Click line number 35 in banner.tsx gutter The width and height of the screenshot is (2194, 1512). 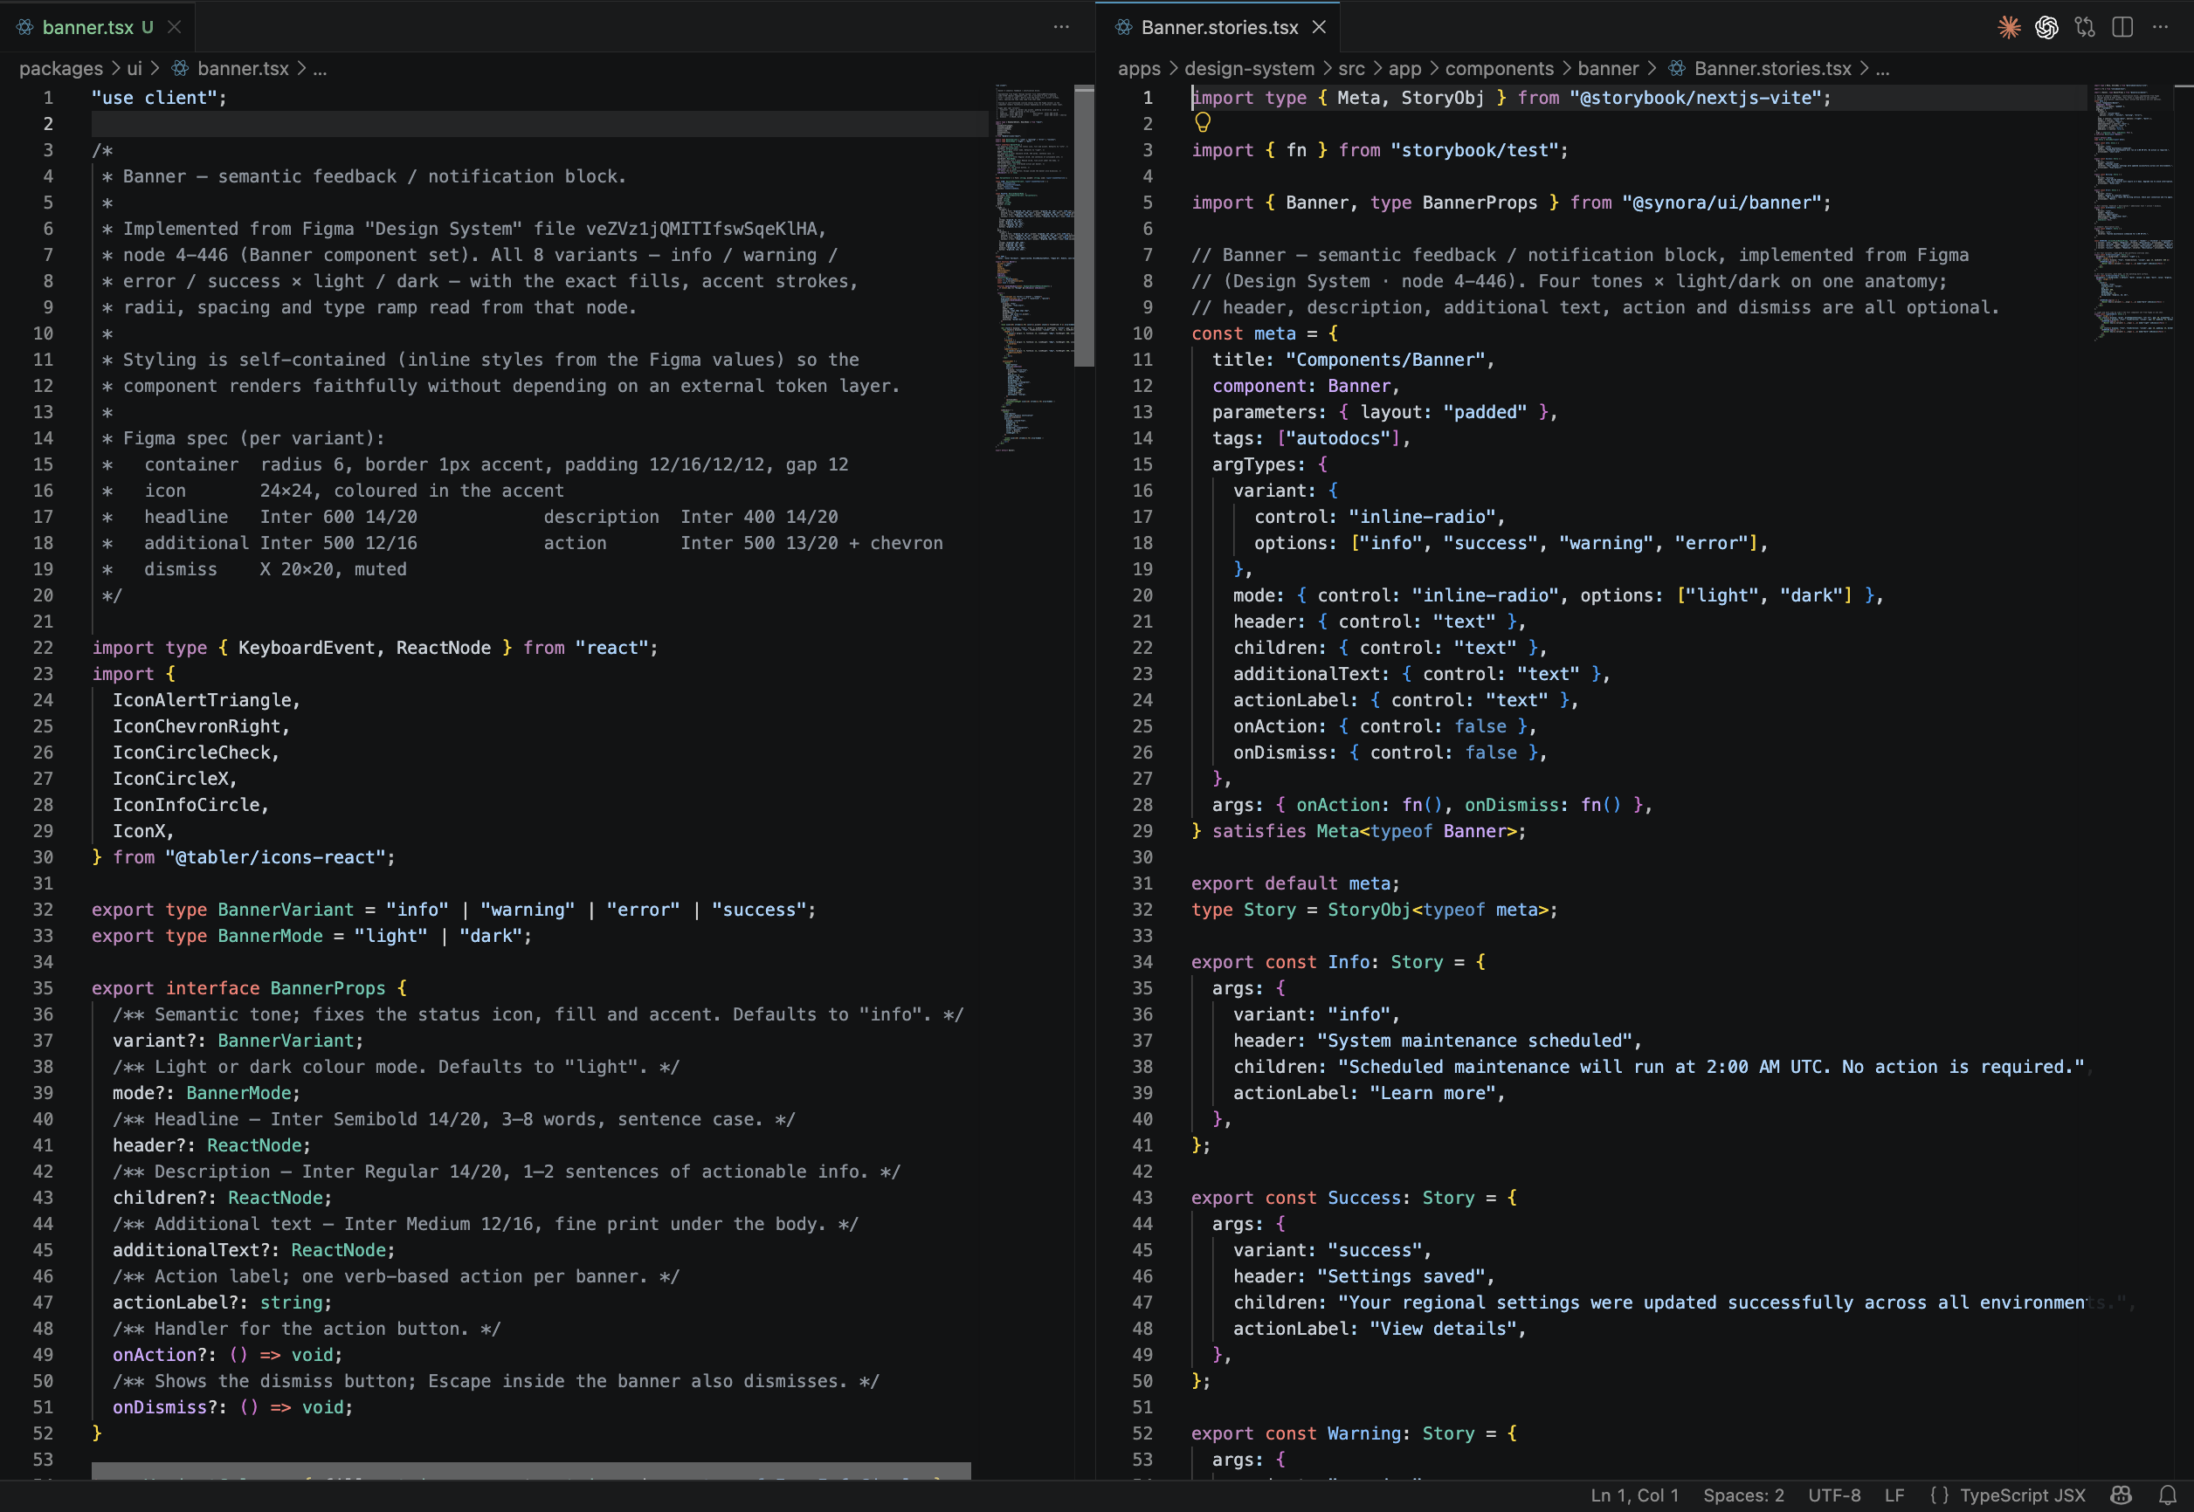point(43,988)
